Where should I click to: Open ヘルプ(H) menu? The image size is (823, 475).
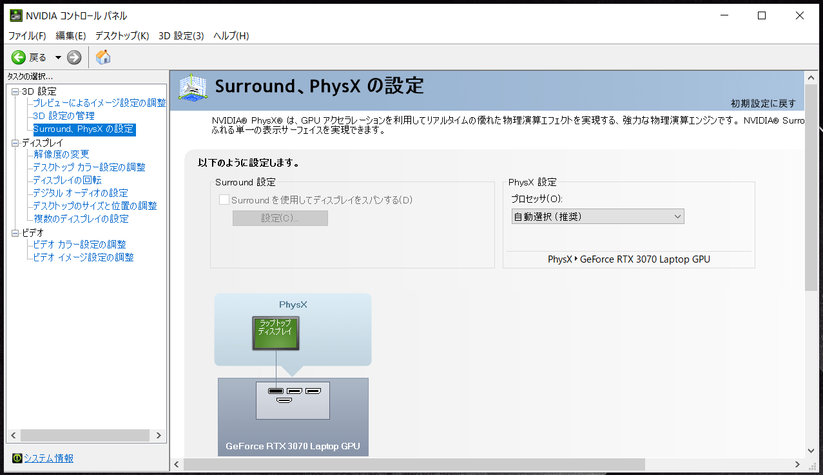[x=231, y=36]
